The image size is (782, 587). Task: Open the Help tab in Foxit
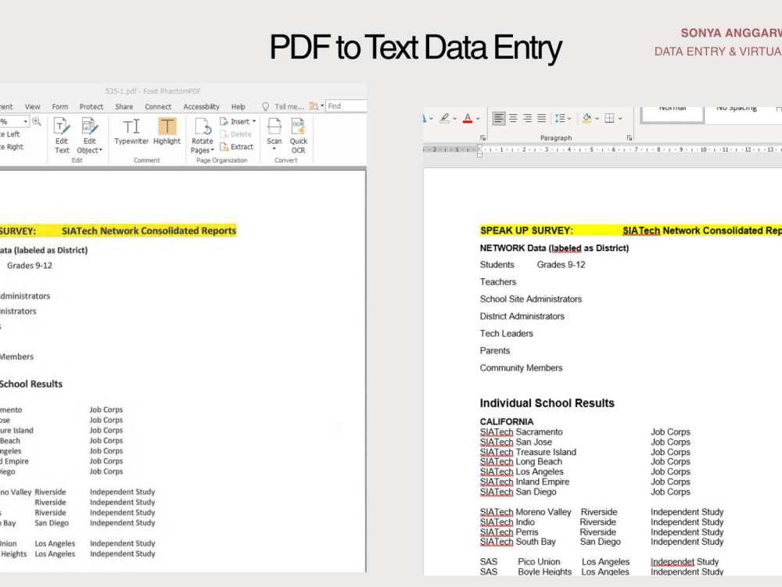tap(239, 106)
